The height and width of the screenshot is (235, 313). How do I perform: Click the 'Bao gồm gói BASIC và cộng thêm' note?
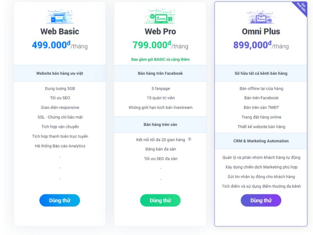[x=160, y=59]
